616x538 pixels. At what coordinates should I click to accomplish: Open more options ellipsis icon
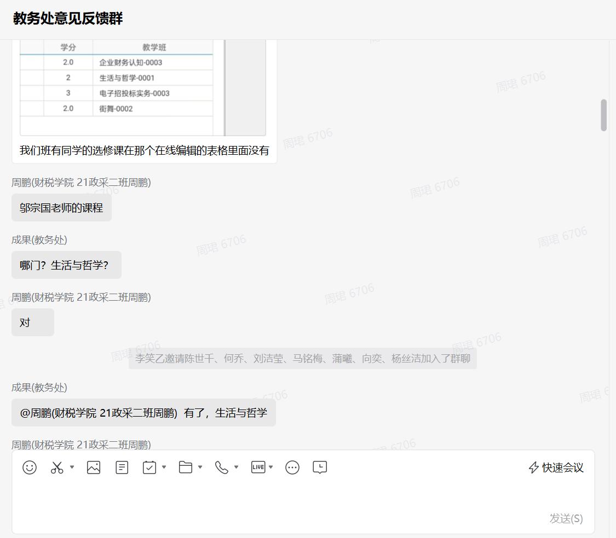tap(292, 467)
